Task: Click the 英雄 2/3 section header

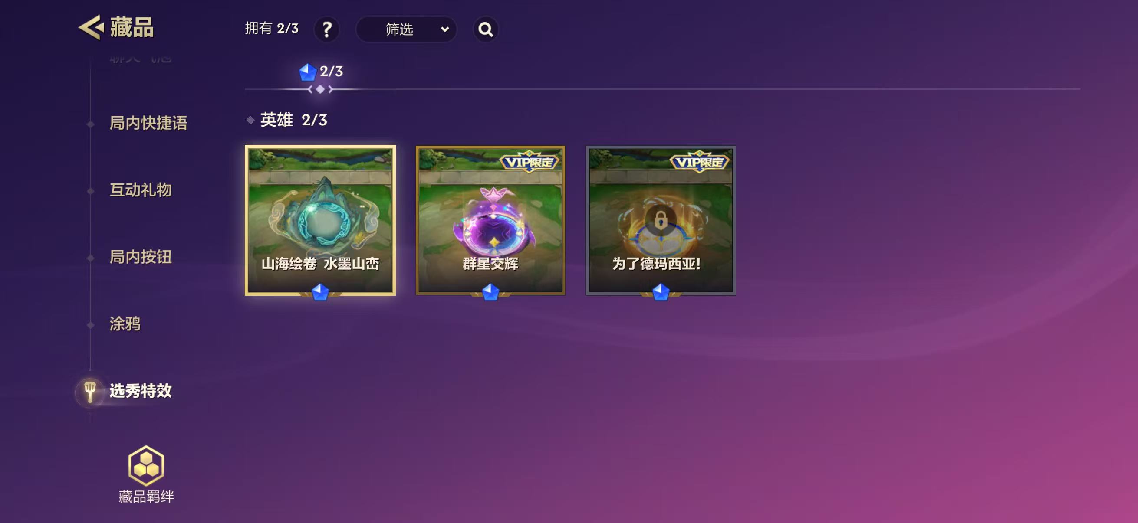Action: 293,120
